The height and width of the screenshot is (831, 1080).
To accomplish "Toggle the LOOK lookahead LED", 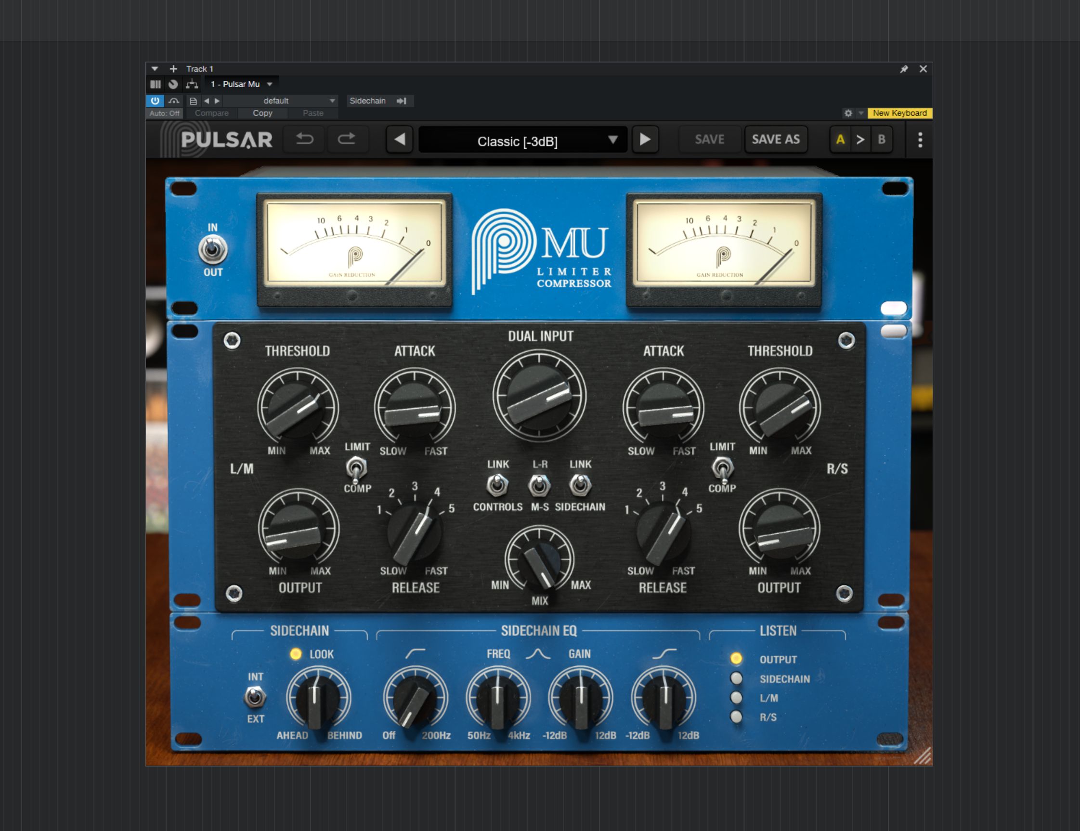I will [x=296, y=654].
